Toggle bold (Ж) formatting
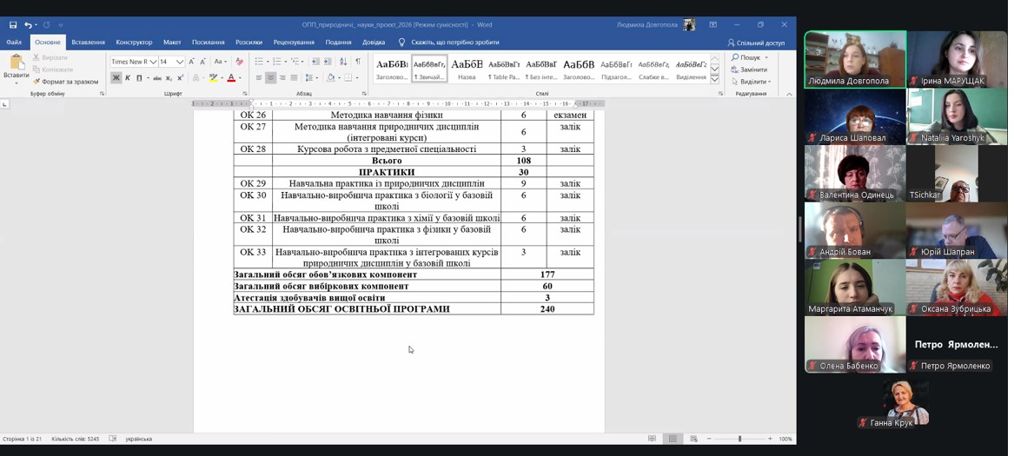Image resolution: width=1014 pixels, height=456 pixels. point(116,78)
